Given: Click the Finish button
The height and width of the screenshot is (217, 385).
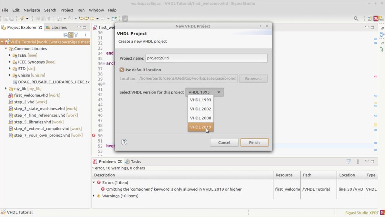Looking at the screenshot, I should pos(254,142).
